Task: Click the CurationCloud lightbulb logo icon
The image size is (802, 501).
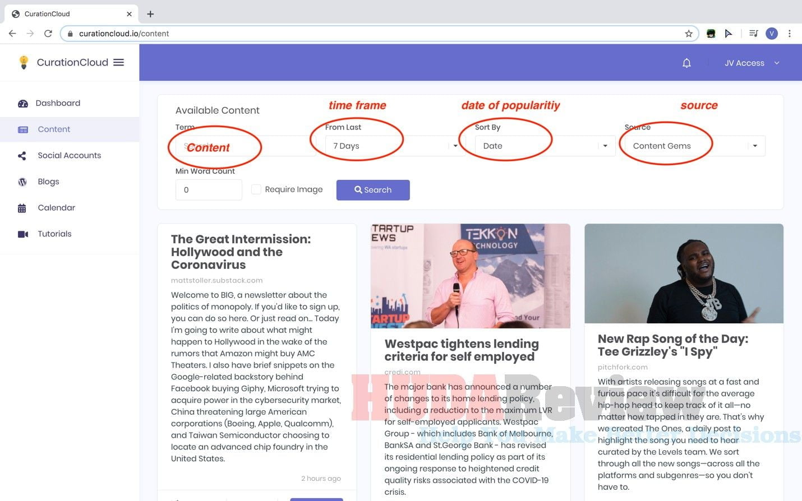Action: 24,62
